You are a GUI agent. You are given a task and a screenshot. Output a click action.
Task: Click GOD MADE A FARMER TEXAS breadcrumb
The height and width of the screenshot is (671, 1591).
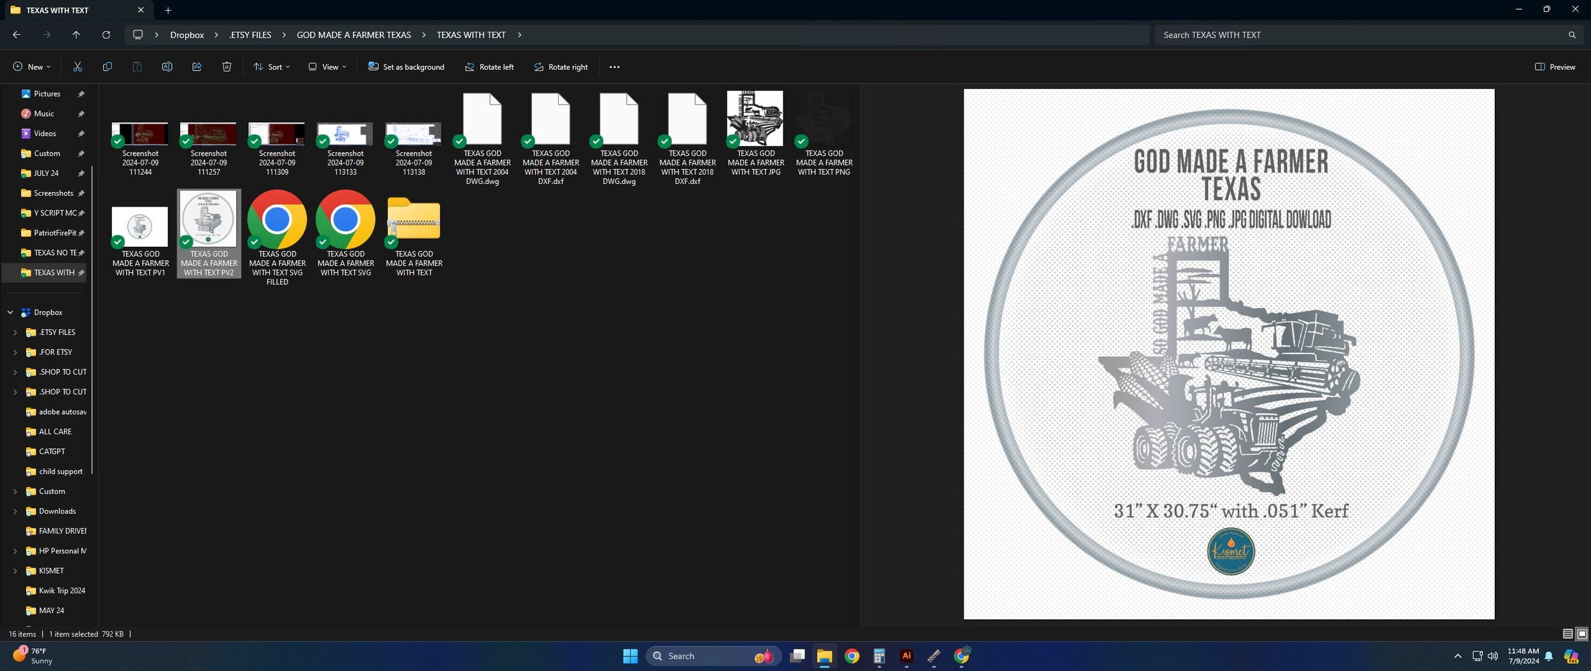click(354, 35)
